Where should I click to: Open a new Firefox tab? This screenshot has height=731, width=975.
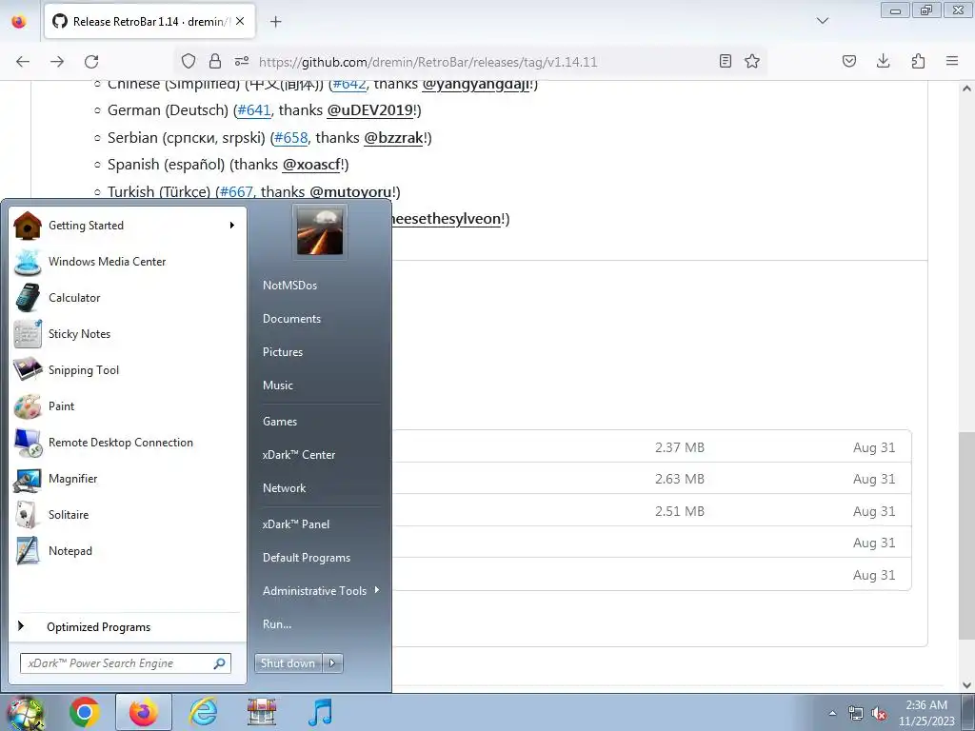pyautogui.click(x=276, y=22)
